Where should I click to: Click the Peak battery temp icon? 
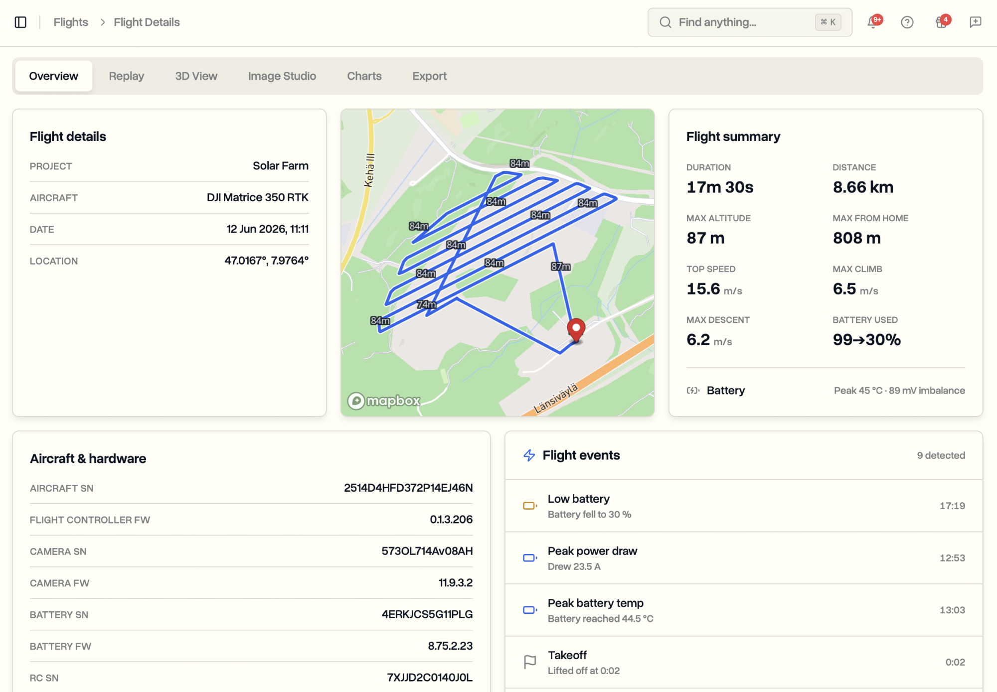529,610
